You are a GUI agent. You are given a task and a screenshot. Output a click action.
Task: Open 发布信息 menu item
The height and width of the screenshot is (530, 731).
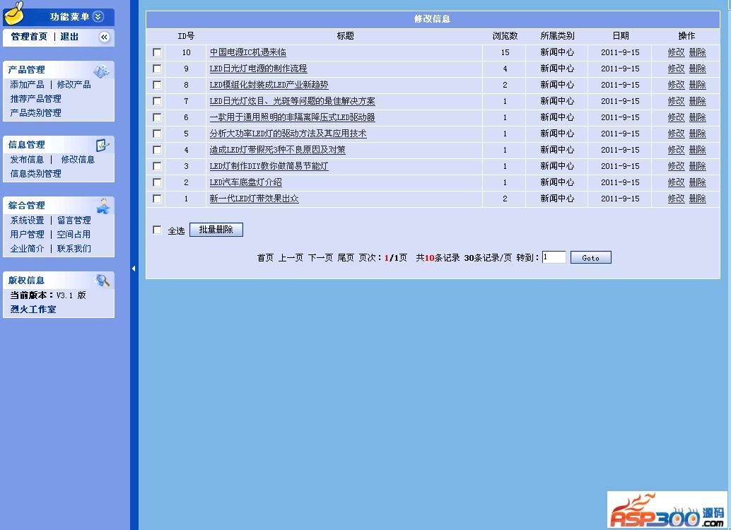[27, 160]
